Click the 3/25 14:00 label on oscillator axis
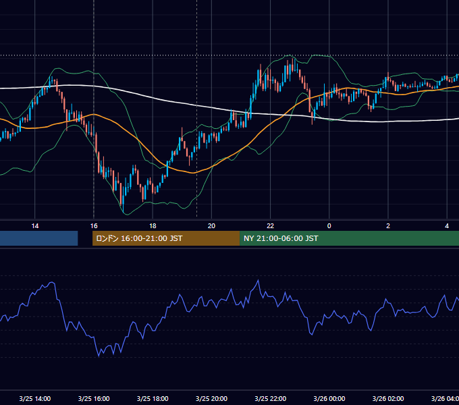Screen dimensions: 459x405 pyautogui.click(x=35, y=398)
